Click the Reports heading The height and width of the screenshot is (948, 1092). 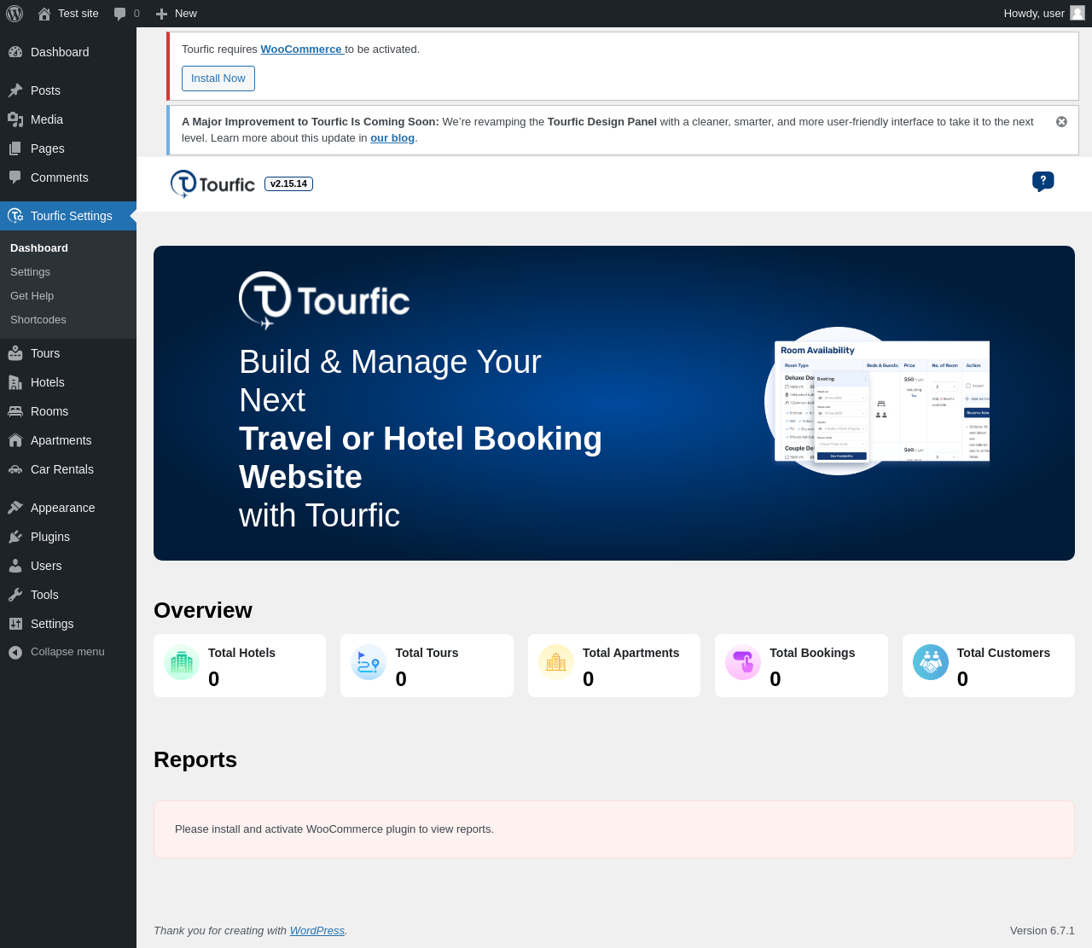pyautogui.click(x=195, y=760)
